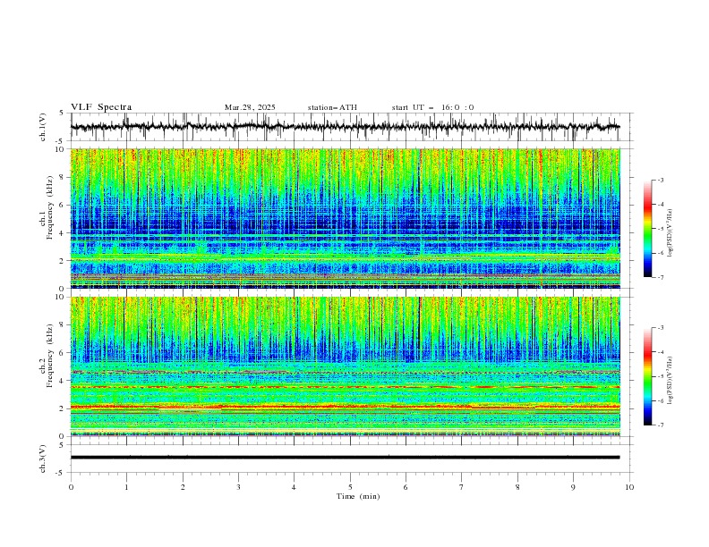The width and height of the screenshot is (709, 547).
Task: Click time axis tick label '4'
Action: point(294,487)
